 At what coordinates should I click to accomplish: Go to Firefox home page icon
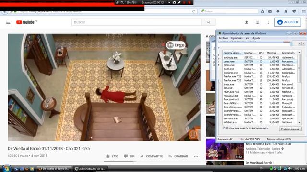point(286,11)
